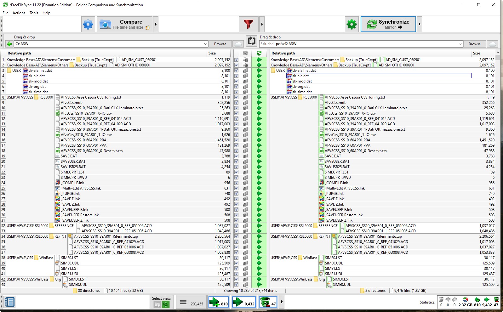Toggle overview panel list icon at bottom-left
This screenshot has width=503, height=312.
coord(9,302)
